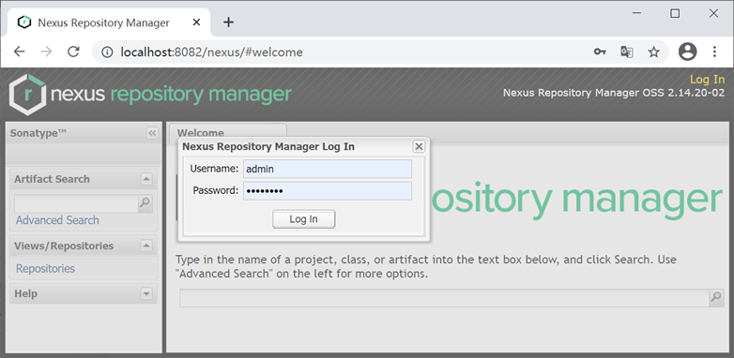Screen dimensions: 734x358
Task: Collapse the Sonatype side panel
Action: point(152,133)
